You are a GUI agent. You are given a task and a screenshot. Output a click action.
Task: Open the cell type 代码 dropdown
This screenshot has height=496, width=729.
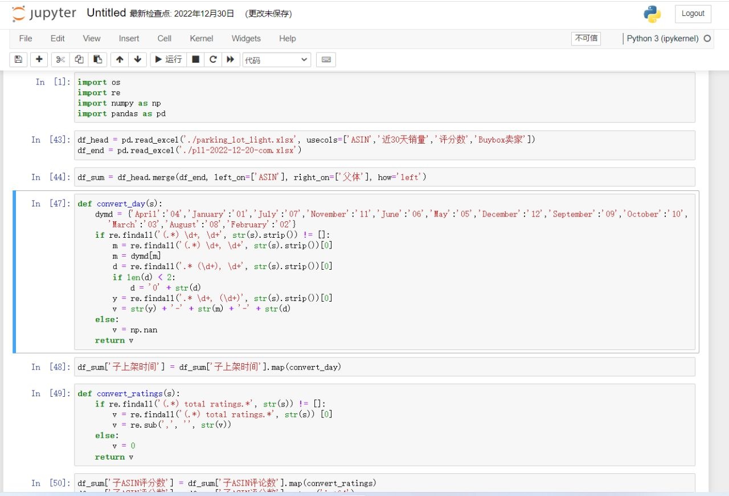click(277, 60)
